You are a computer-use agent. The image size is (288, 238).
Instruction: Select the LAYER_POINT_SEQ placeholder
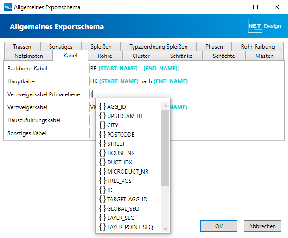click(x=130, y=227)
